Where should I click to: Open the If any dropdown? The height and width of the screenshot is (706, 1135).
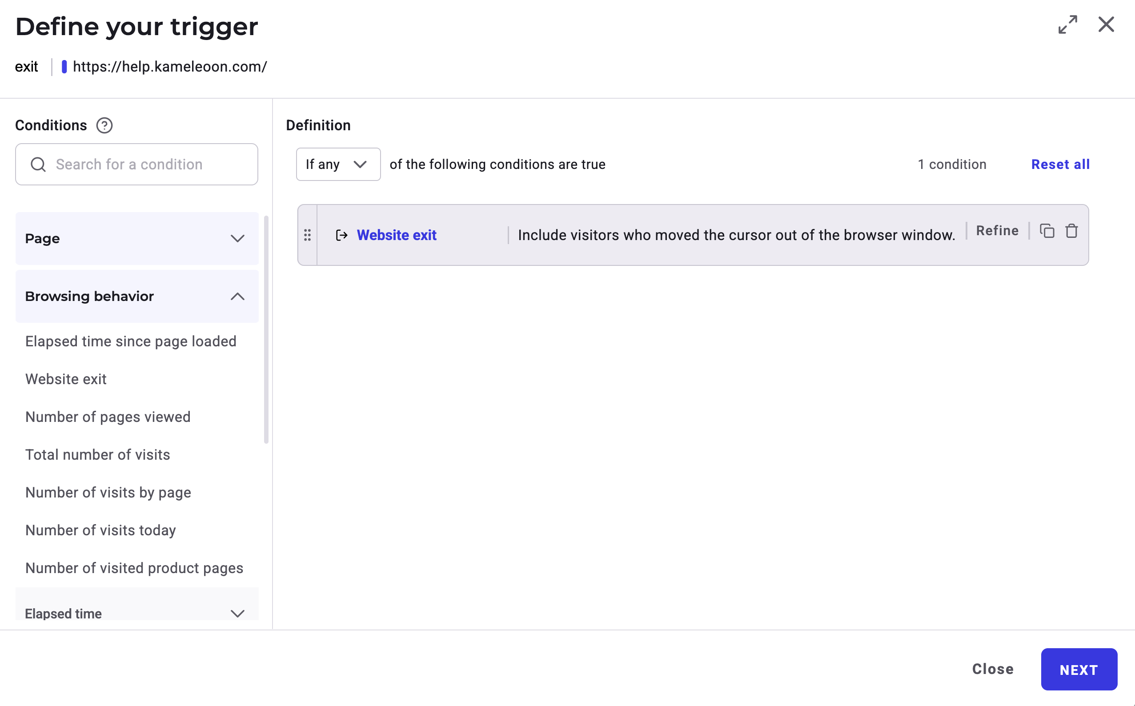(x=338, y=164)
